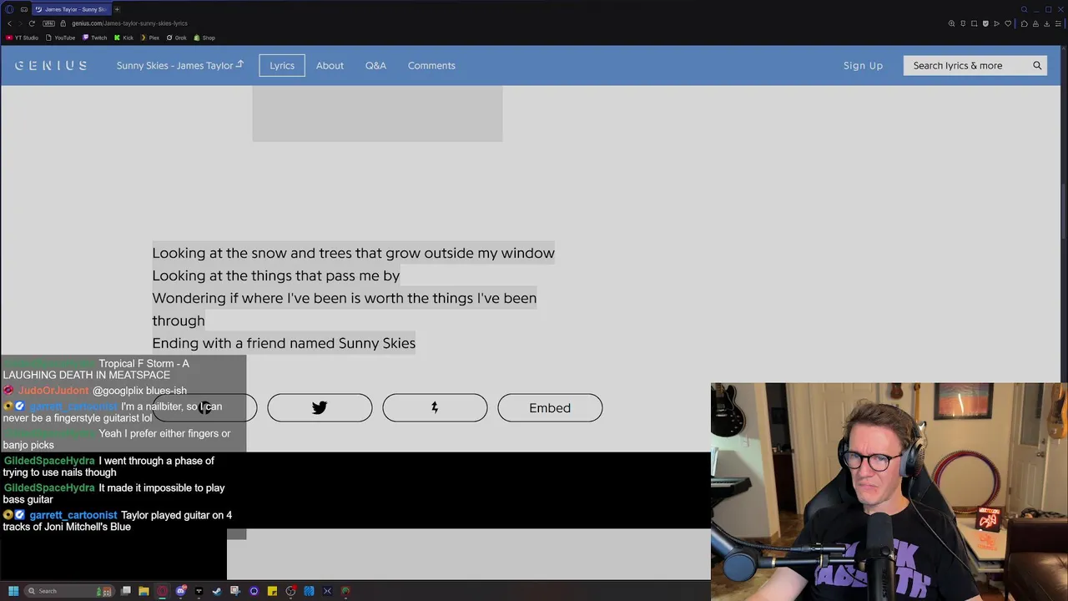Open the Plex bookmark
This screenshot has height=601, width=1068.
(149, 38)
